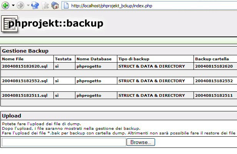237x154 pixels.
Task: Reload the page with the Refresh icon
Action: [x=35, y=6]
